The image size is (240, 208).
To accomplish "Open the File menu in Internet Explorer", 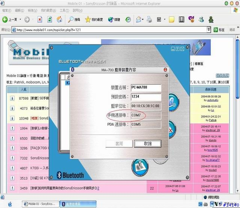I will (7, 10).
